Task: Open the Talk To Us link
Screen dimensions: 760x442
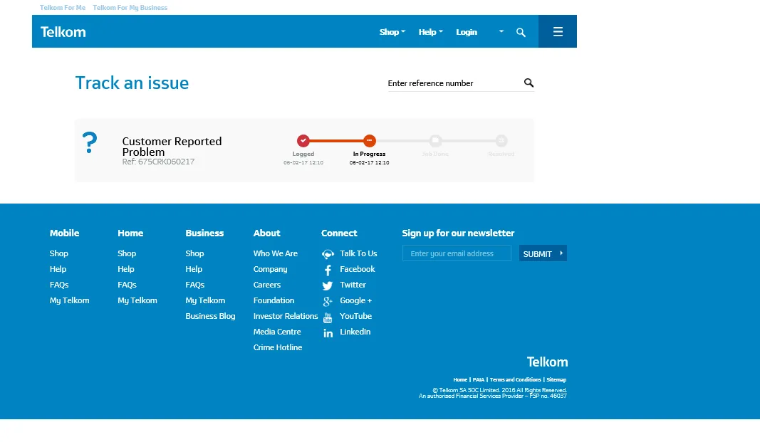Action: (358, 253)
